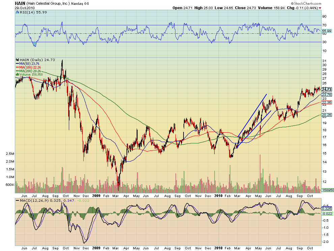
Task: Click the 22.36 MA(100) tag on right axis
Action: [x=327, y=103]
